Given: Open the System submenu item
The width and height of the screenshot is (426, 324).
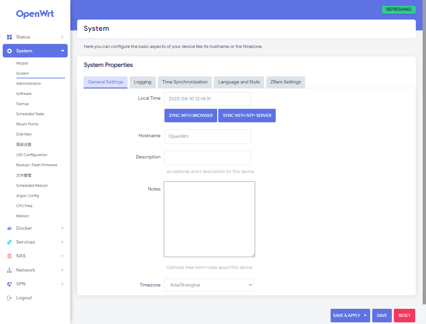Looking at the screenshot, I should coord(22,73).
